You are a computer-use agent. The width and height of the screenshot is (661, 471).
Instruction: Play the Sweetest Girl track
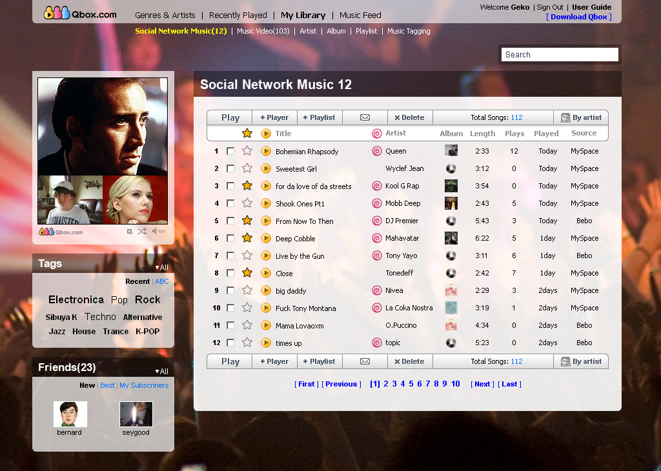[265, 168]
